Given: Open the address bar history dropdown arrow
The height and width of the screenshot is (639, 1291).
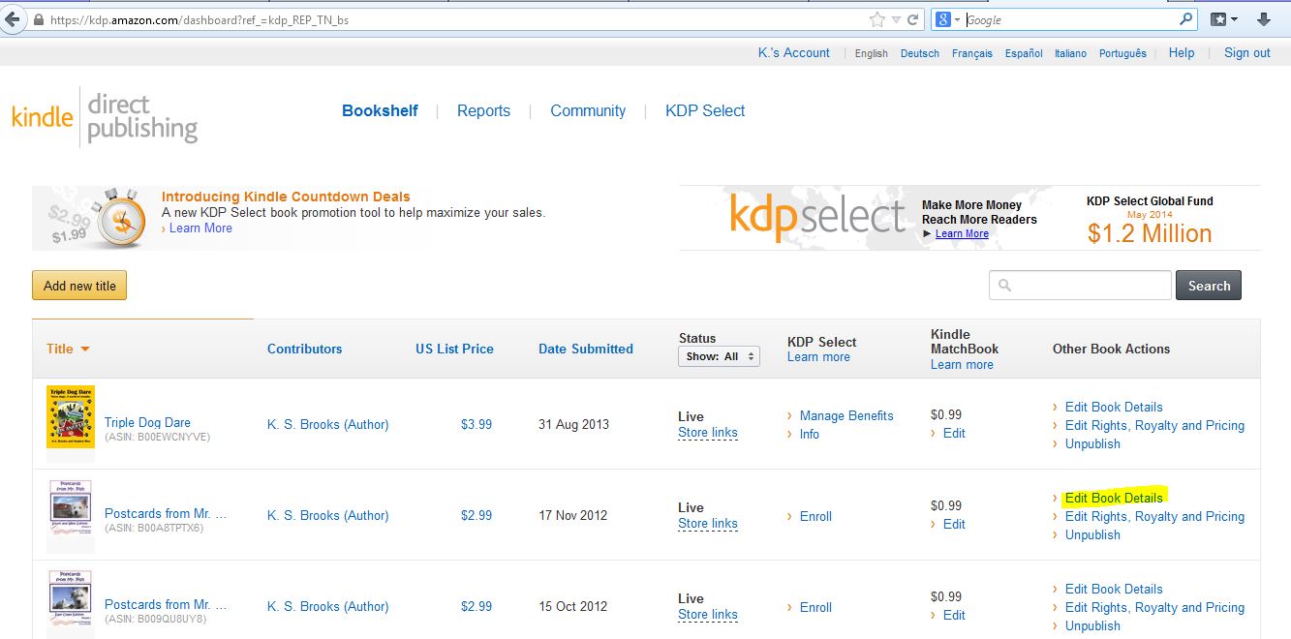Looking at the screenshot, I should tap(896, 19).
